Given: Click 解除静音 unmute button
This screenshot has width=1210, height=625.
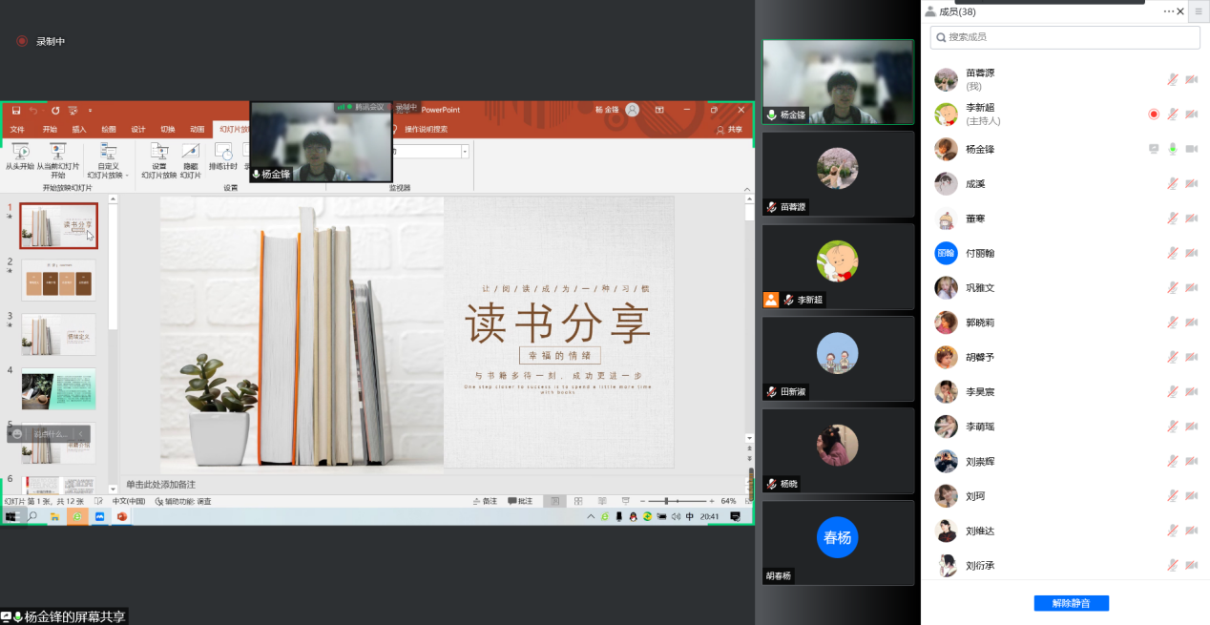Looking at the screenshot, I should coord(1071,603).
